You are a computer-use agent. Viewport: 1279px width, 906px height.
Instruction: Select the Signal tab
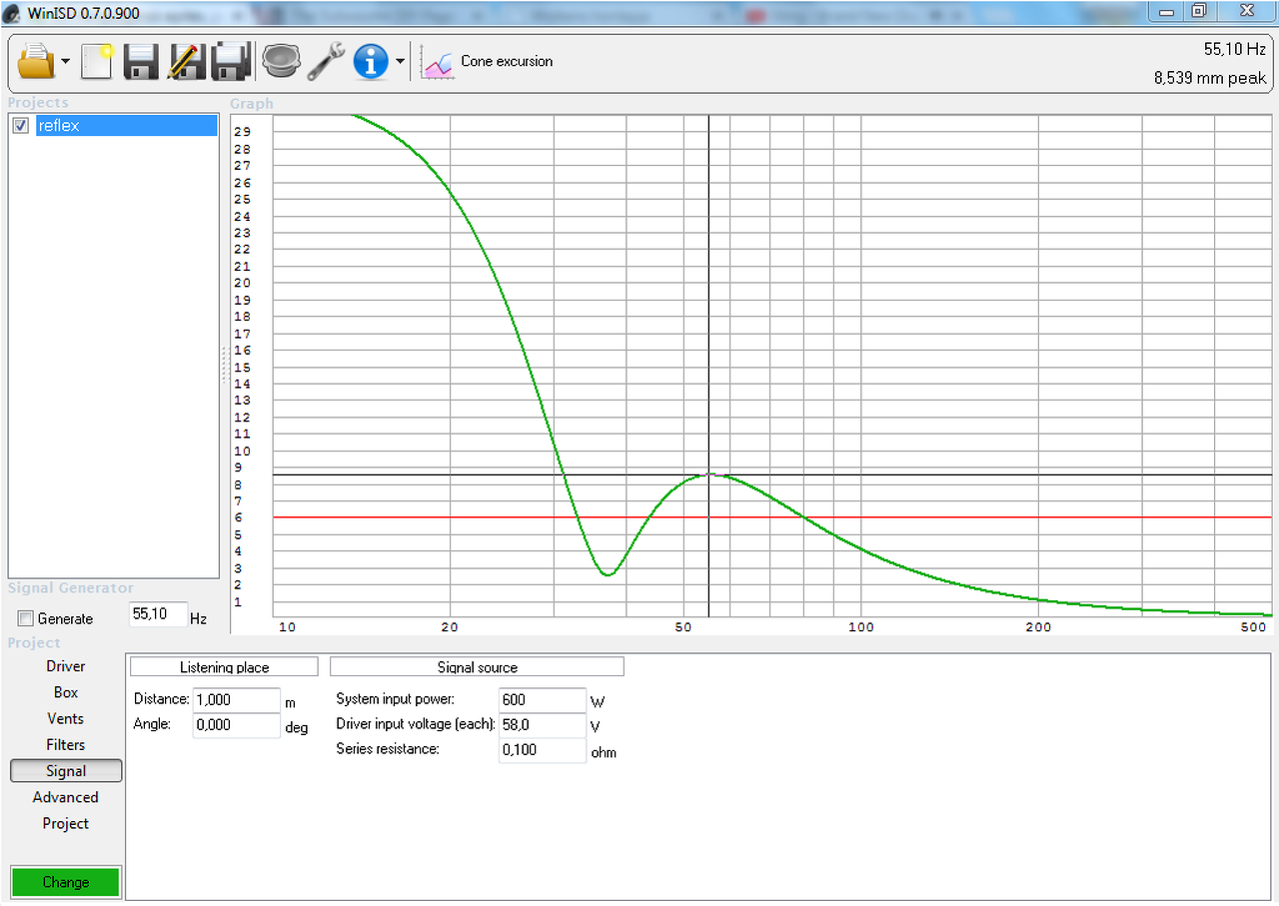[66, 771]
